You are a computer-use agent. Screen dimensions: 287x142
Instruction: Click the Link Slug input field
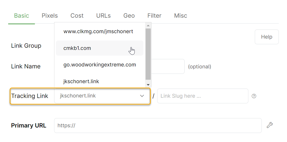tap(202, 96)
